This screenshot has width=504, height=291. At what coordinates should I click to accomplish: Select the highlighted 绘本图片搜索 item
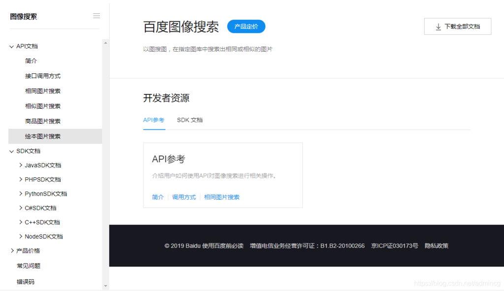coord(55,136)
